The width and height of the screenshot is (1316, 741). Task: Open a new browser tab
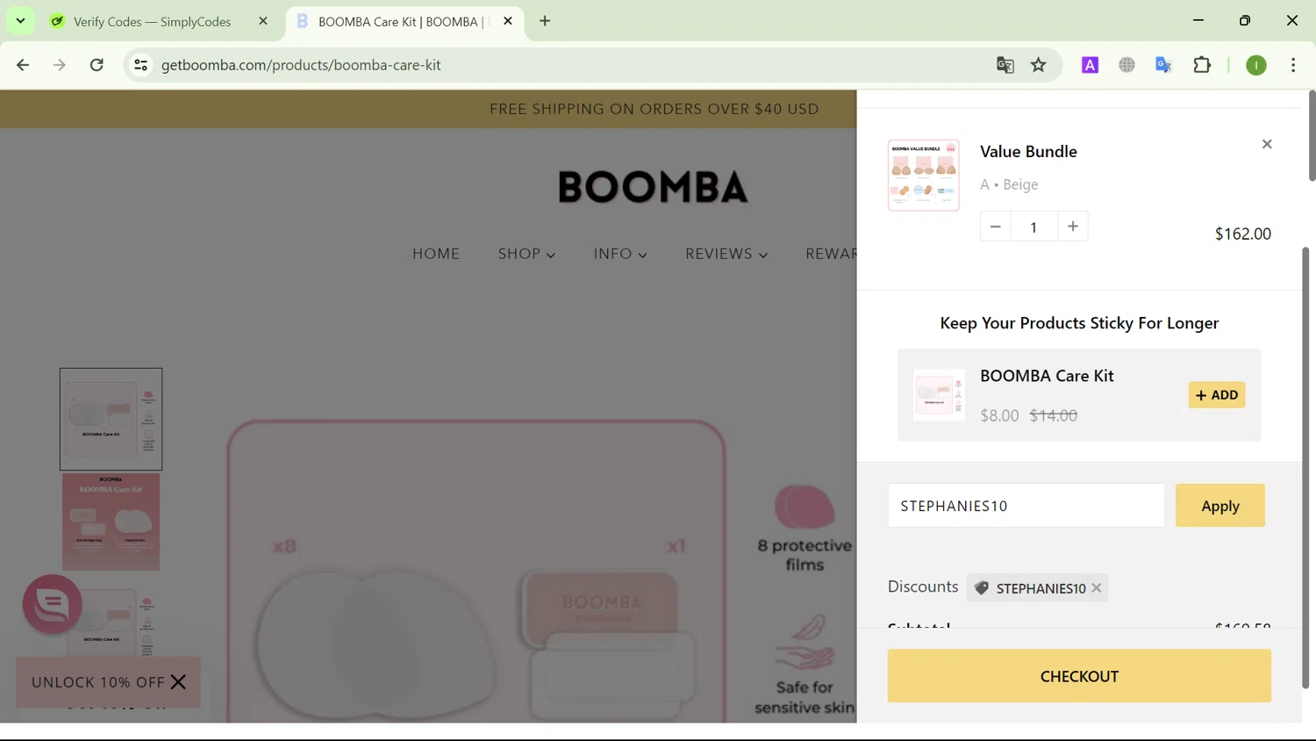click(545, 21)
